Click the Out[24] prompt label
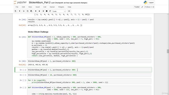 click(22, 25)
